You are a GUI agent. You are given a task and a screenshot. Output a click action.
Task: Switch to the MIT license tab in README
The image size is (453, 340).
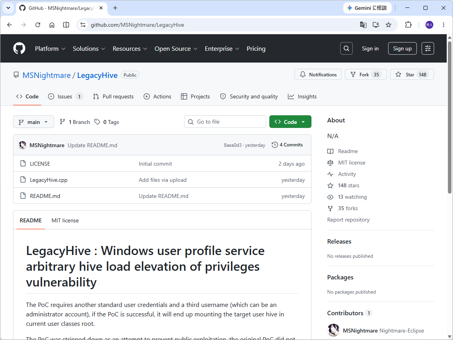click(x=65, y=220)
